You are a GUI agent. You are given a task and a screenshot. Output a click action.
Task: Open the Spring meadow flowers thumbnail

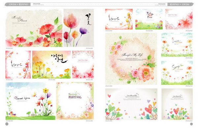pos(177,73)
